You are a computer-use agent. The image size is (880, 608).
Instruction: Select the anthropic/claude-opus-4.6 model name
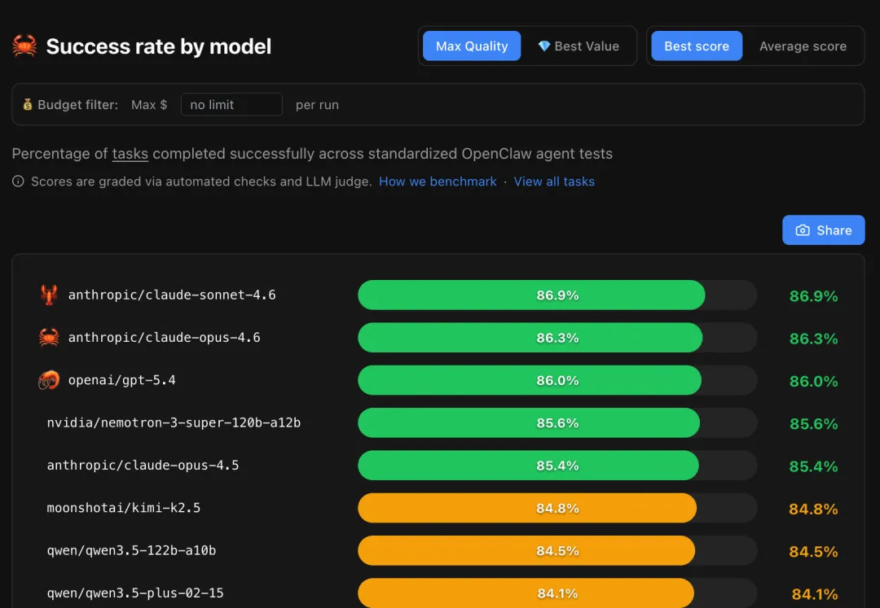164,337
